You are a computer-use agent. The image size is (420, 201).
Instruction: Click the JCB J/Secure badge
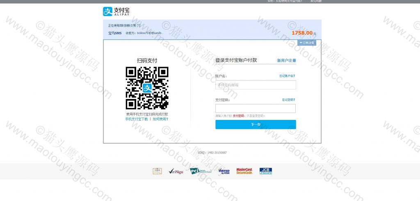[266, 171]
